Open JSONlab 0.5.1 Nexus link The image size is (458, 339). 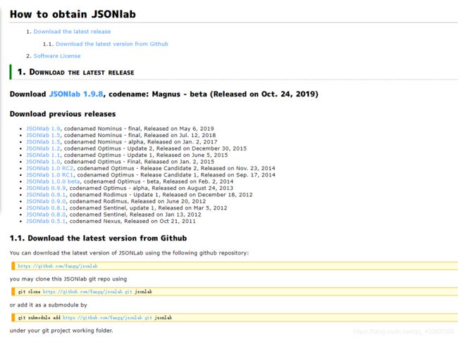(x=46, y=222)
